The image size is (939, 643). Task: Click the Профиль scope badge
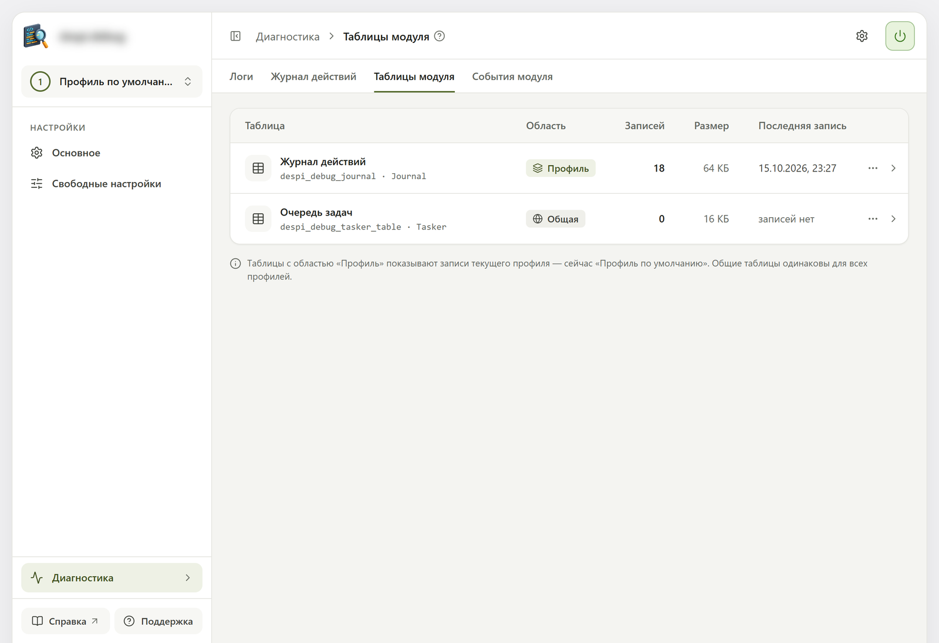point(560,169)
